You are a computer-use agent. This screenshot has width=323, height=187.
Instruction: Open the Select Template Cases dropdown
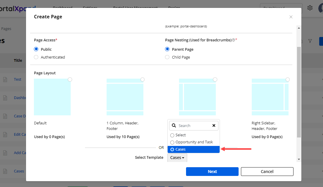coord(177,158)
